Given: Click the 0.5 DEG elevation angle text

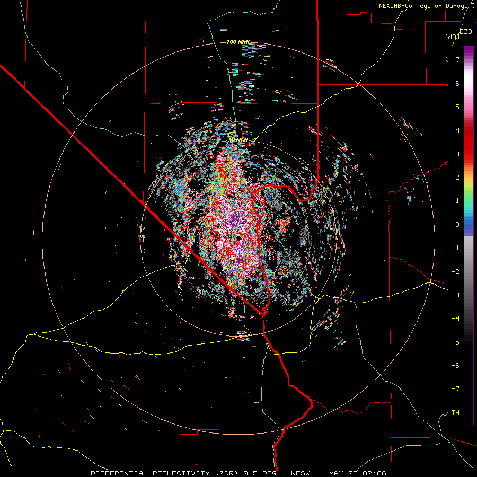Looking at the screenshot, I should [x=260, y=473].
